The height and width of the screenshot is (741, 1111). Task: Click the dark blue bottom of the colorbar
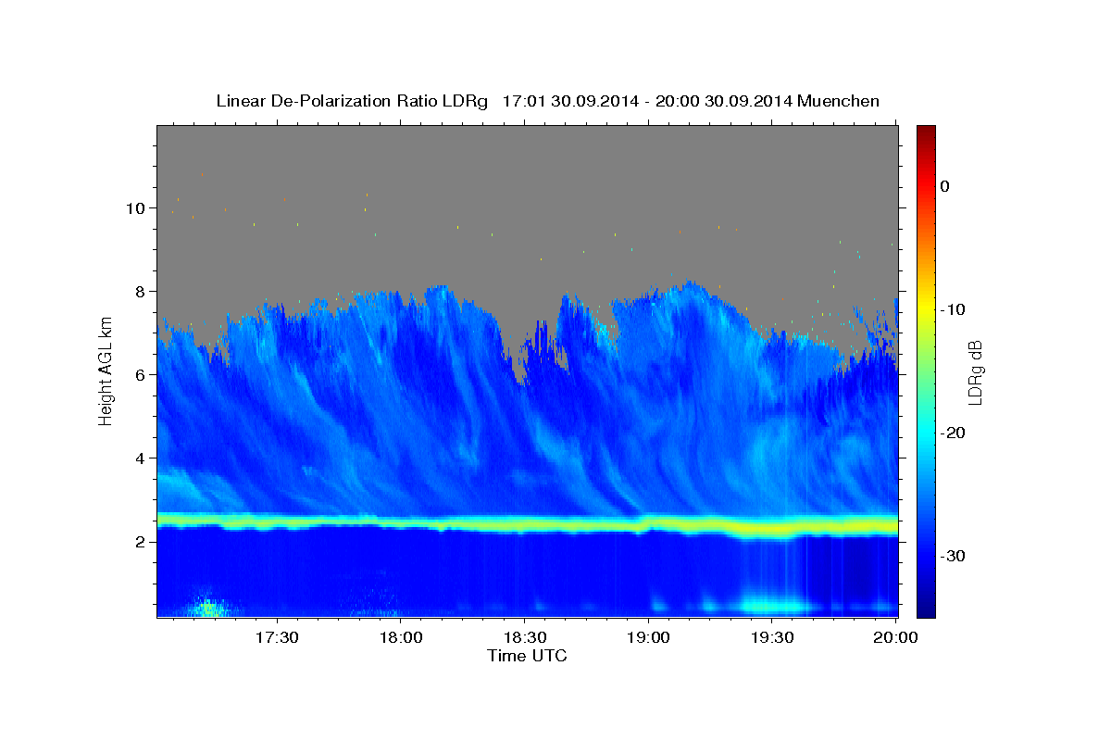(926, 609)
